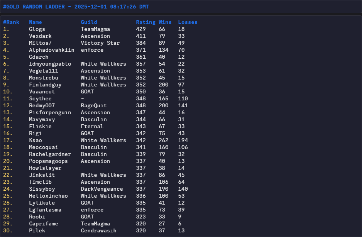This screenshot has height=237, width=362.
Task: Click the TeamMagma guild next to Glogs
Action: 95,29
